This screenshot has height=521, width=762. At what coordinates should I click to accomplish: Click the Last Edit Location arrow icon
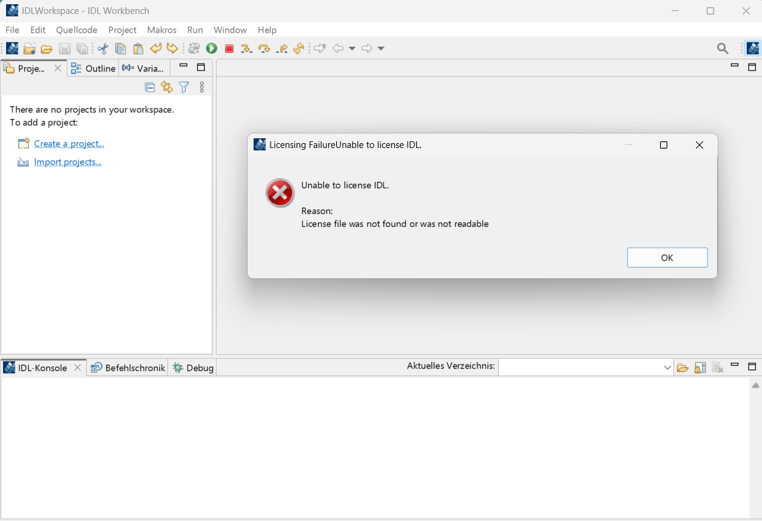(320, 49)
